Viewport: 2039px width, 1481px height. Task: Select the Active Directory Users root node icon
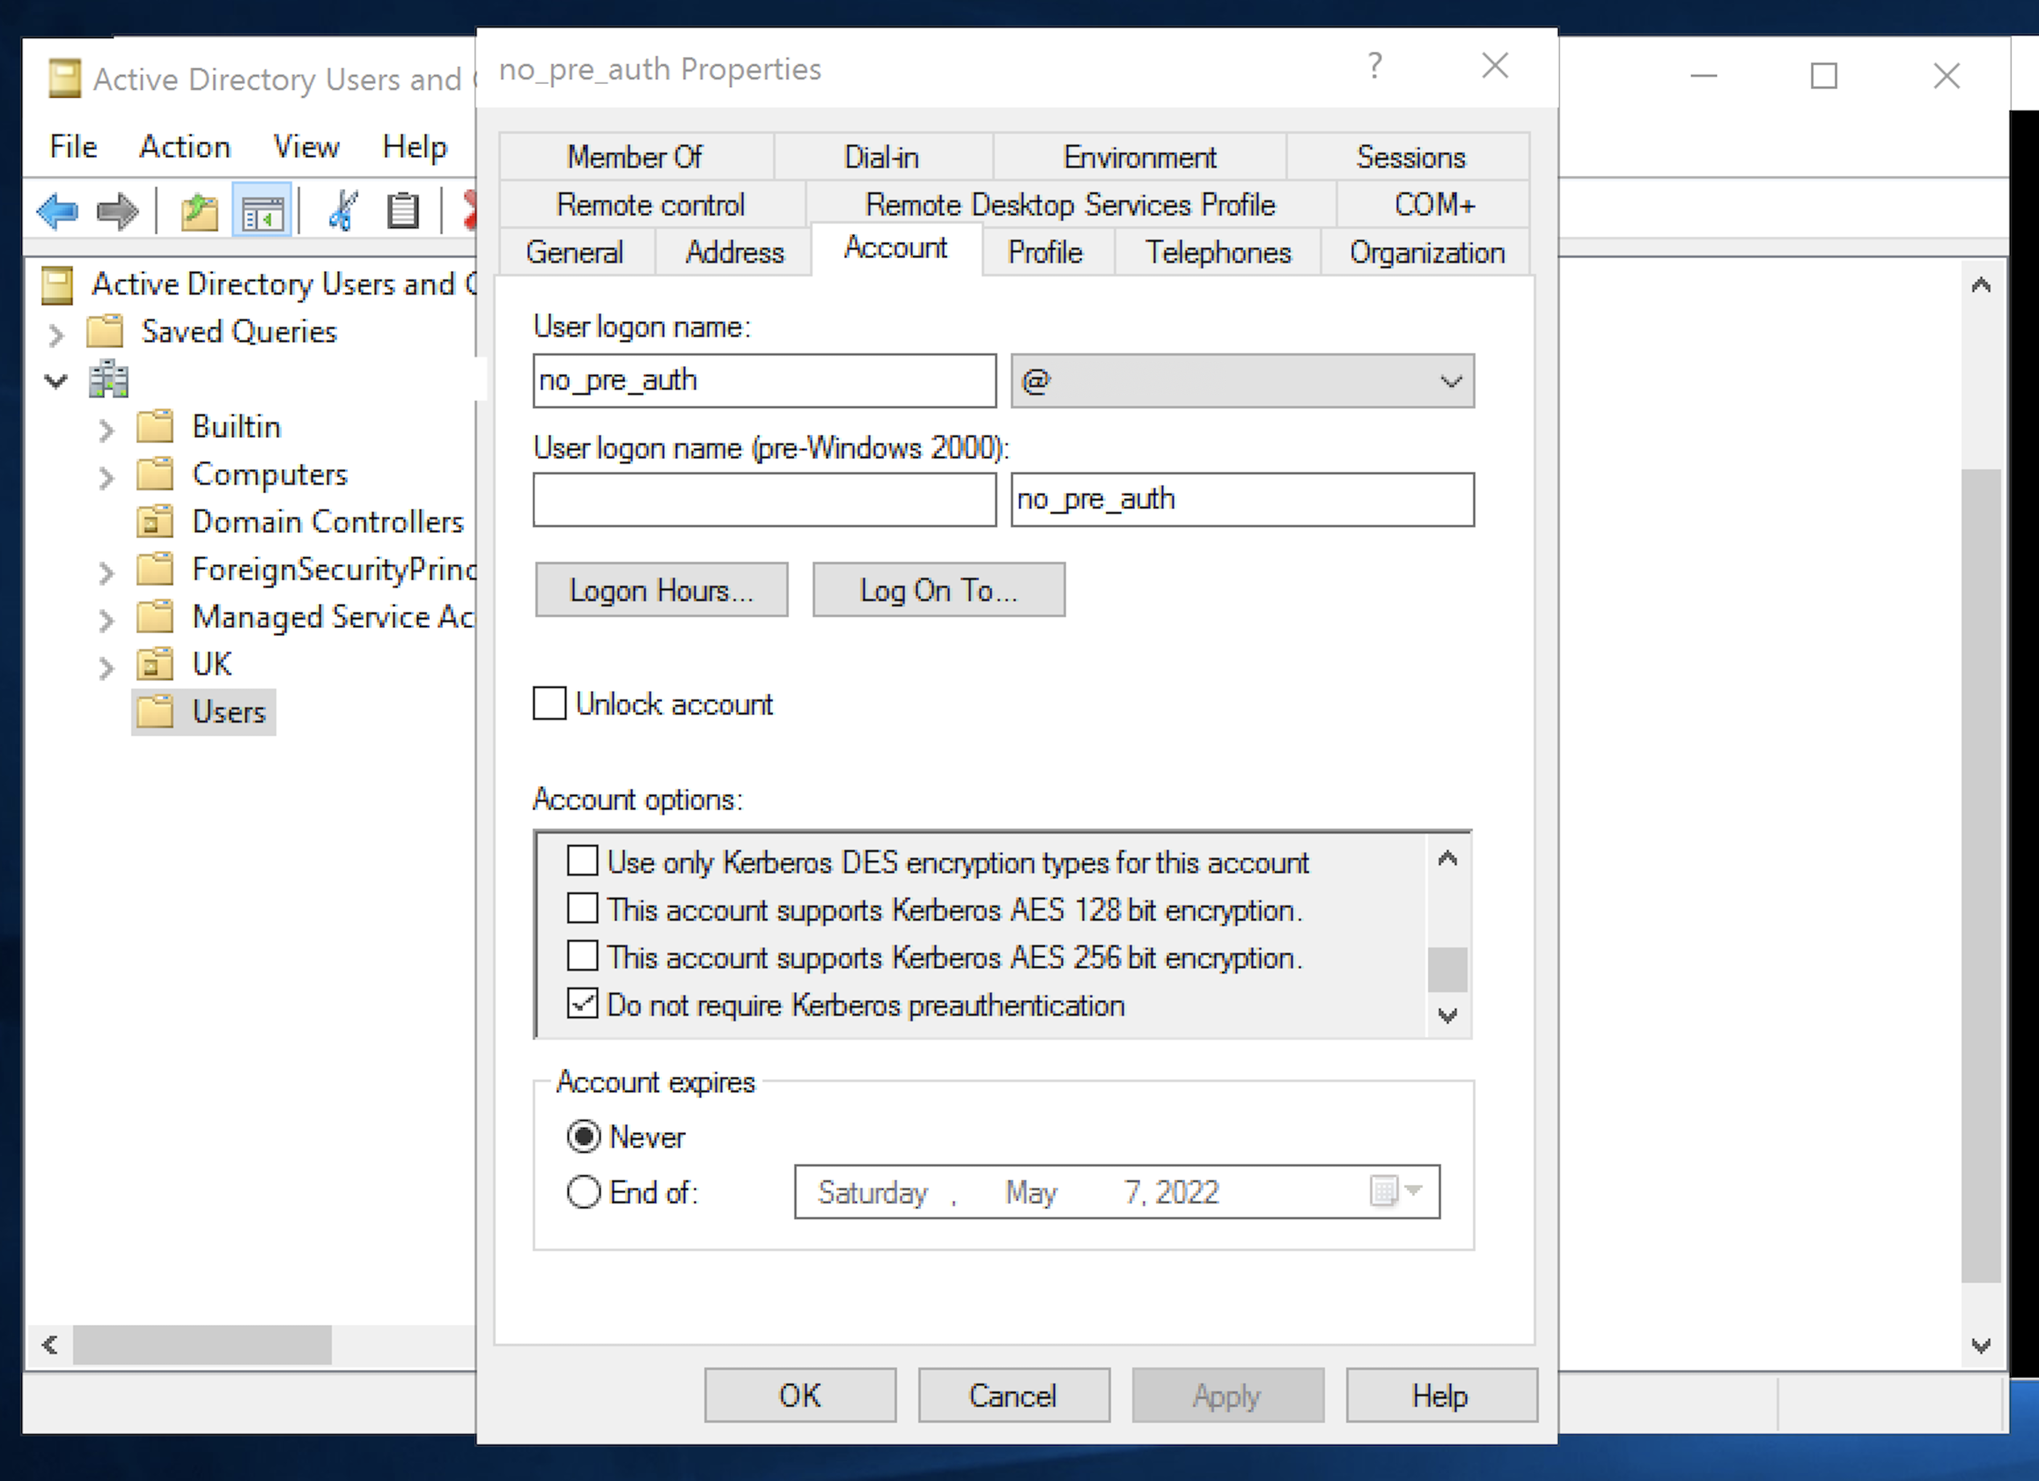click(x=57, y=285)
